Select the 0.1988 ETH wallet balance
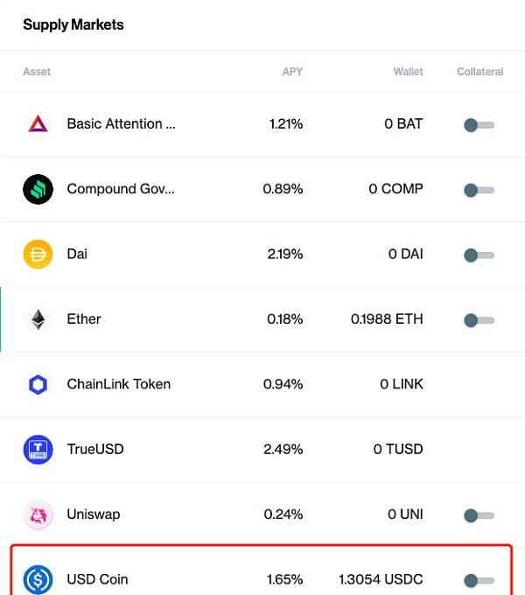 tap(387, 319)
